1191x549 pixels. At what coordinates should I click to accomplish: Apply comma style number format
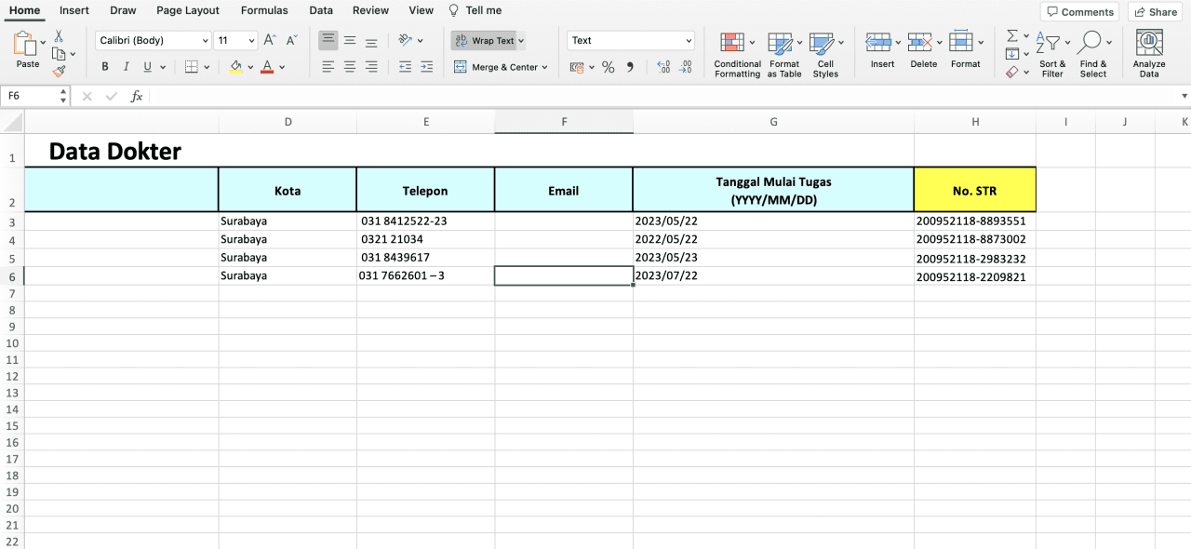630,67
